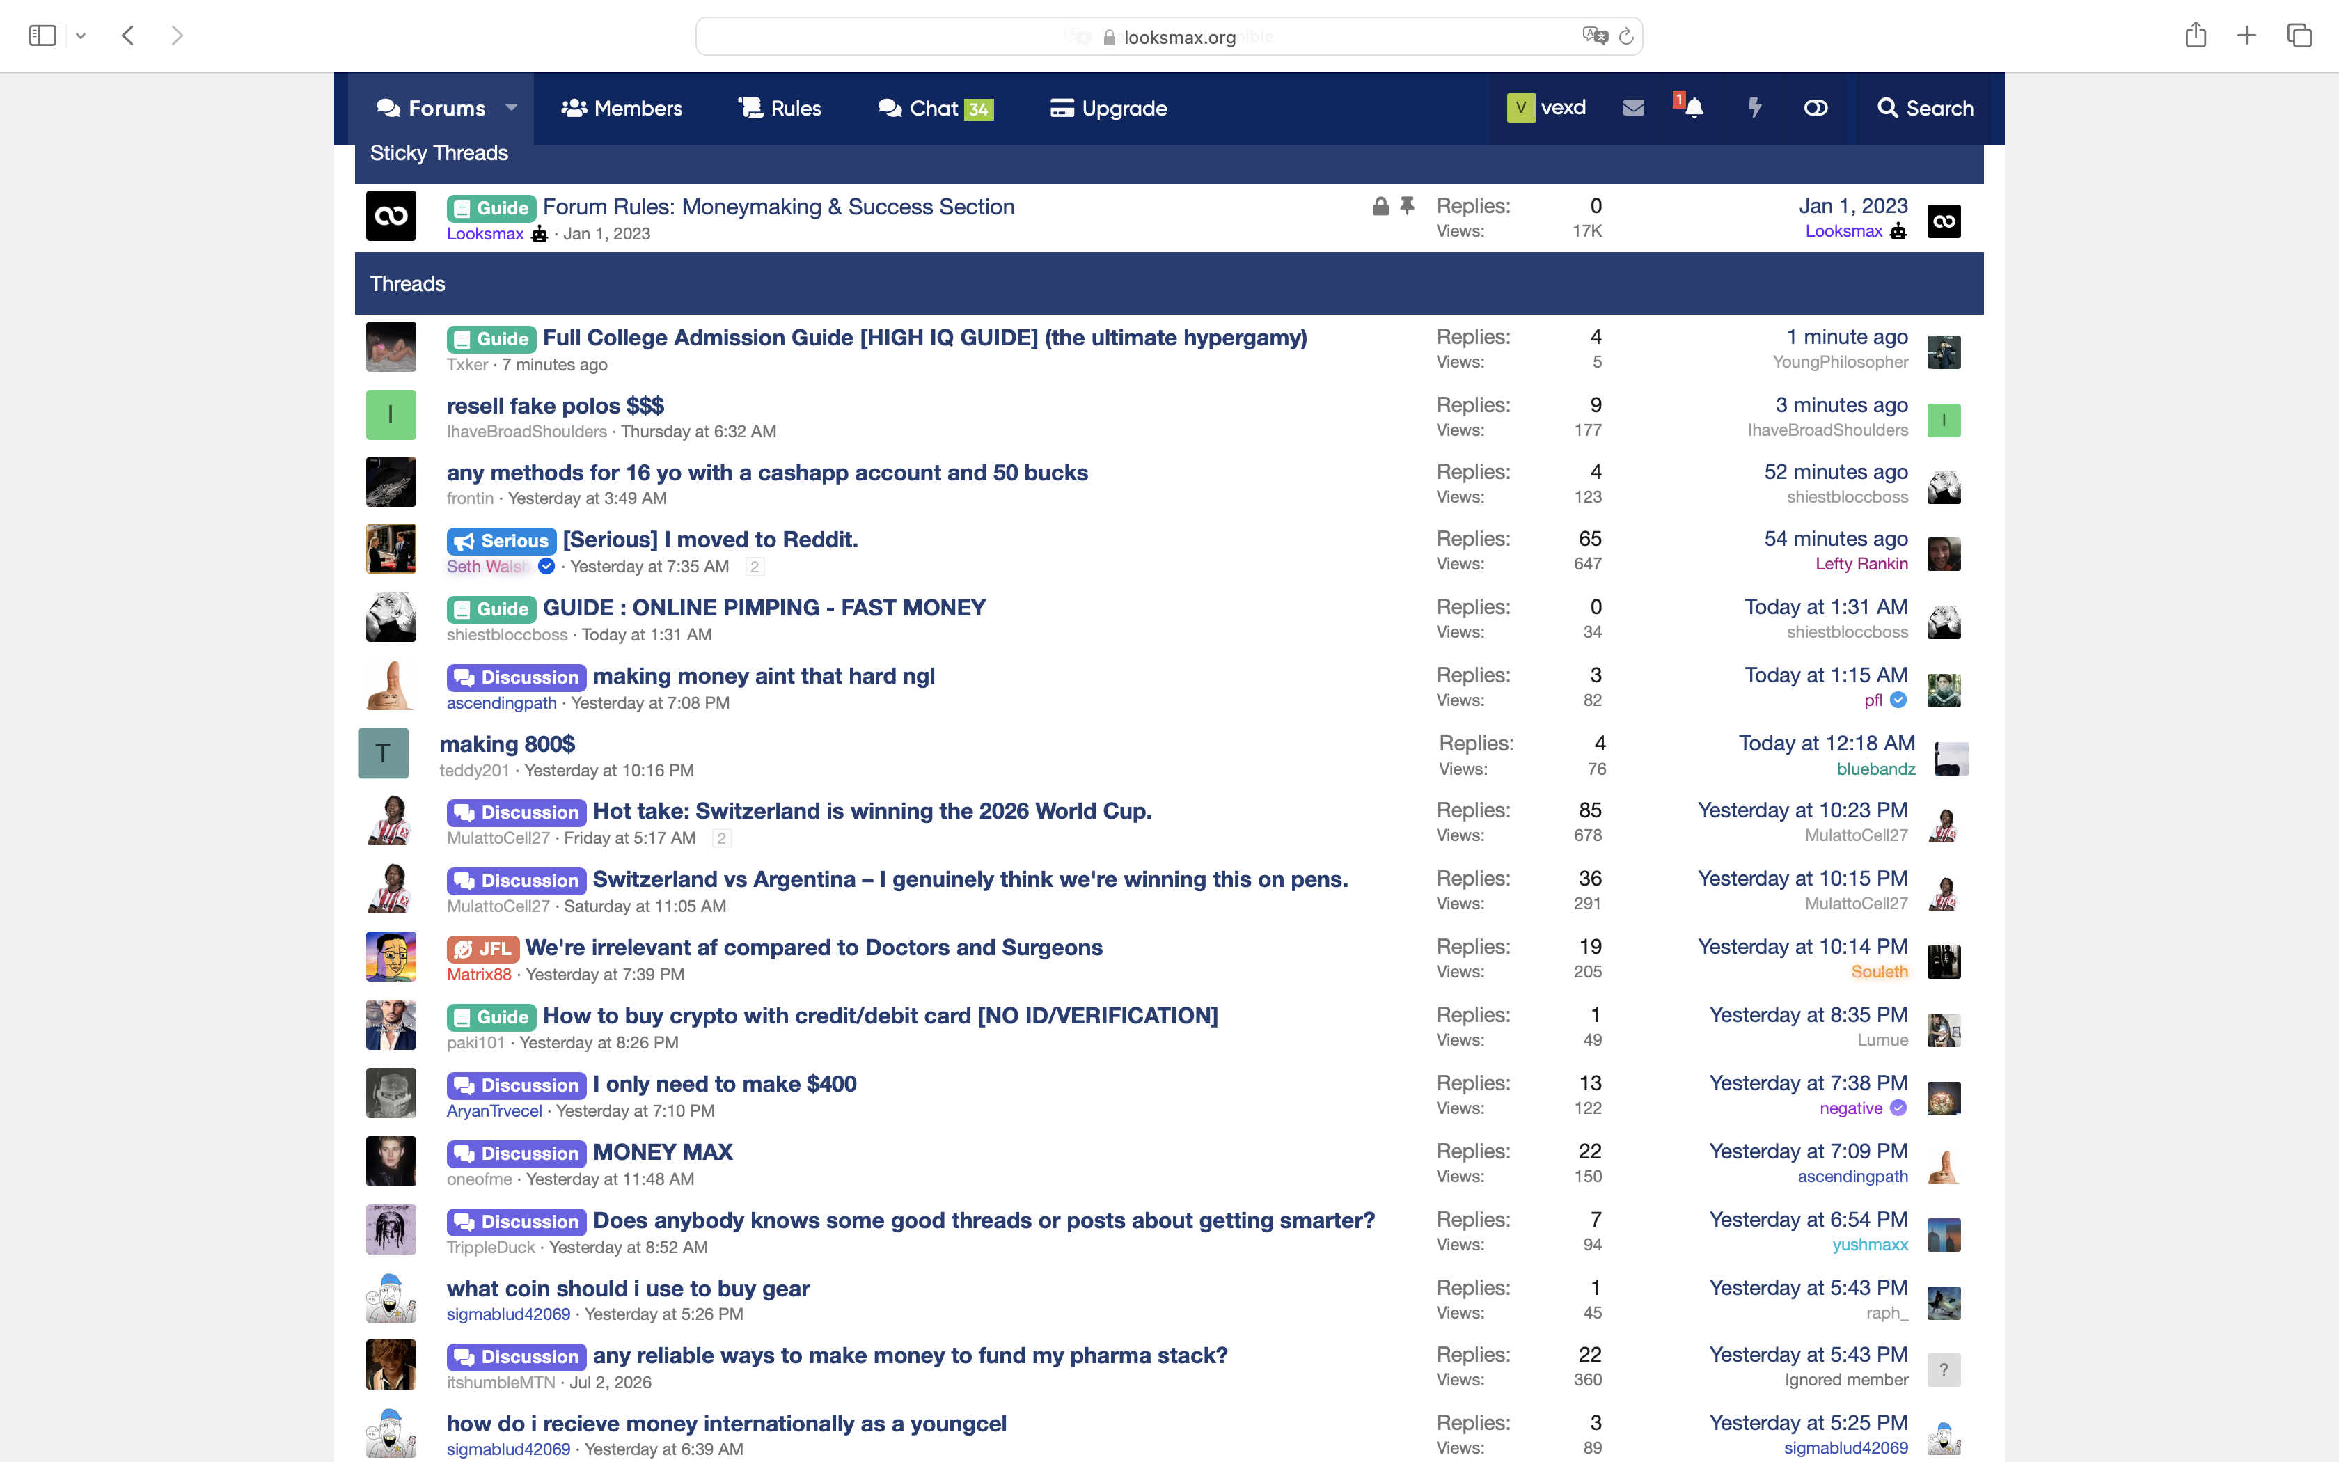Viewport: 2339px width, 1462px height.
Task: Open the vexd user account menu
Action: click(1546, 107)
